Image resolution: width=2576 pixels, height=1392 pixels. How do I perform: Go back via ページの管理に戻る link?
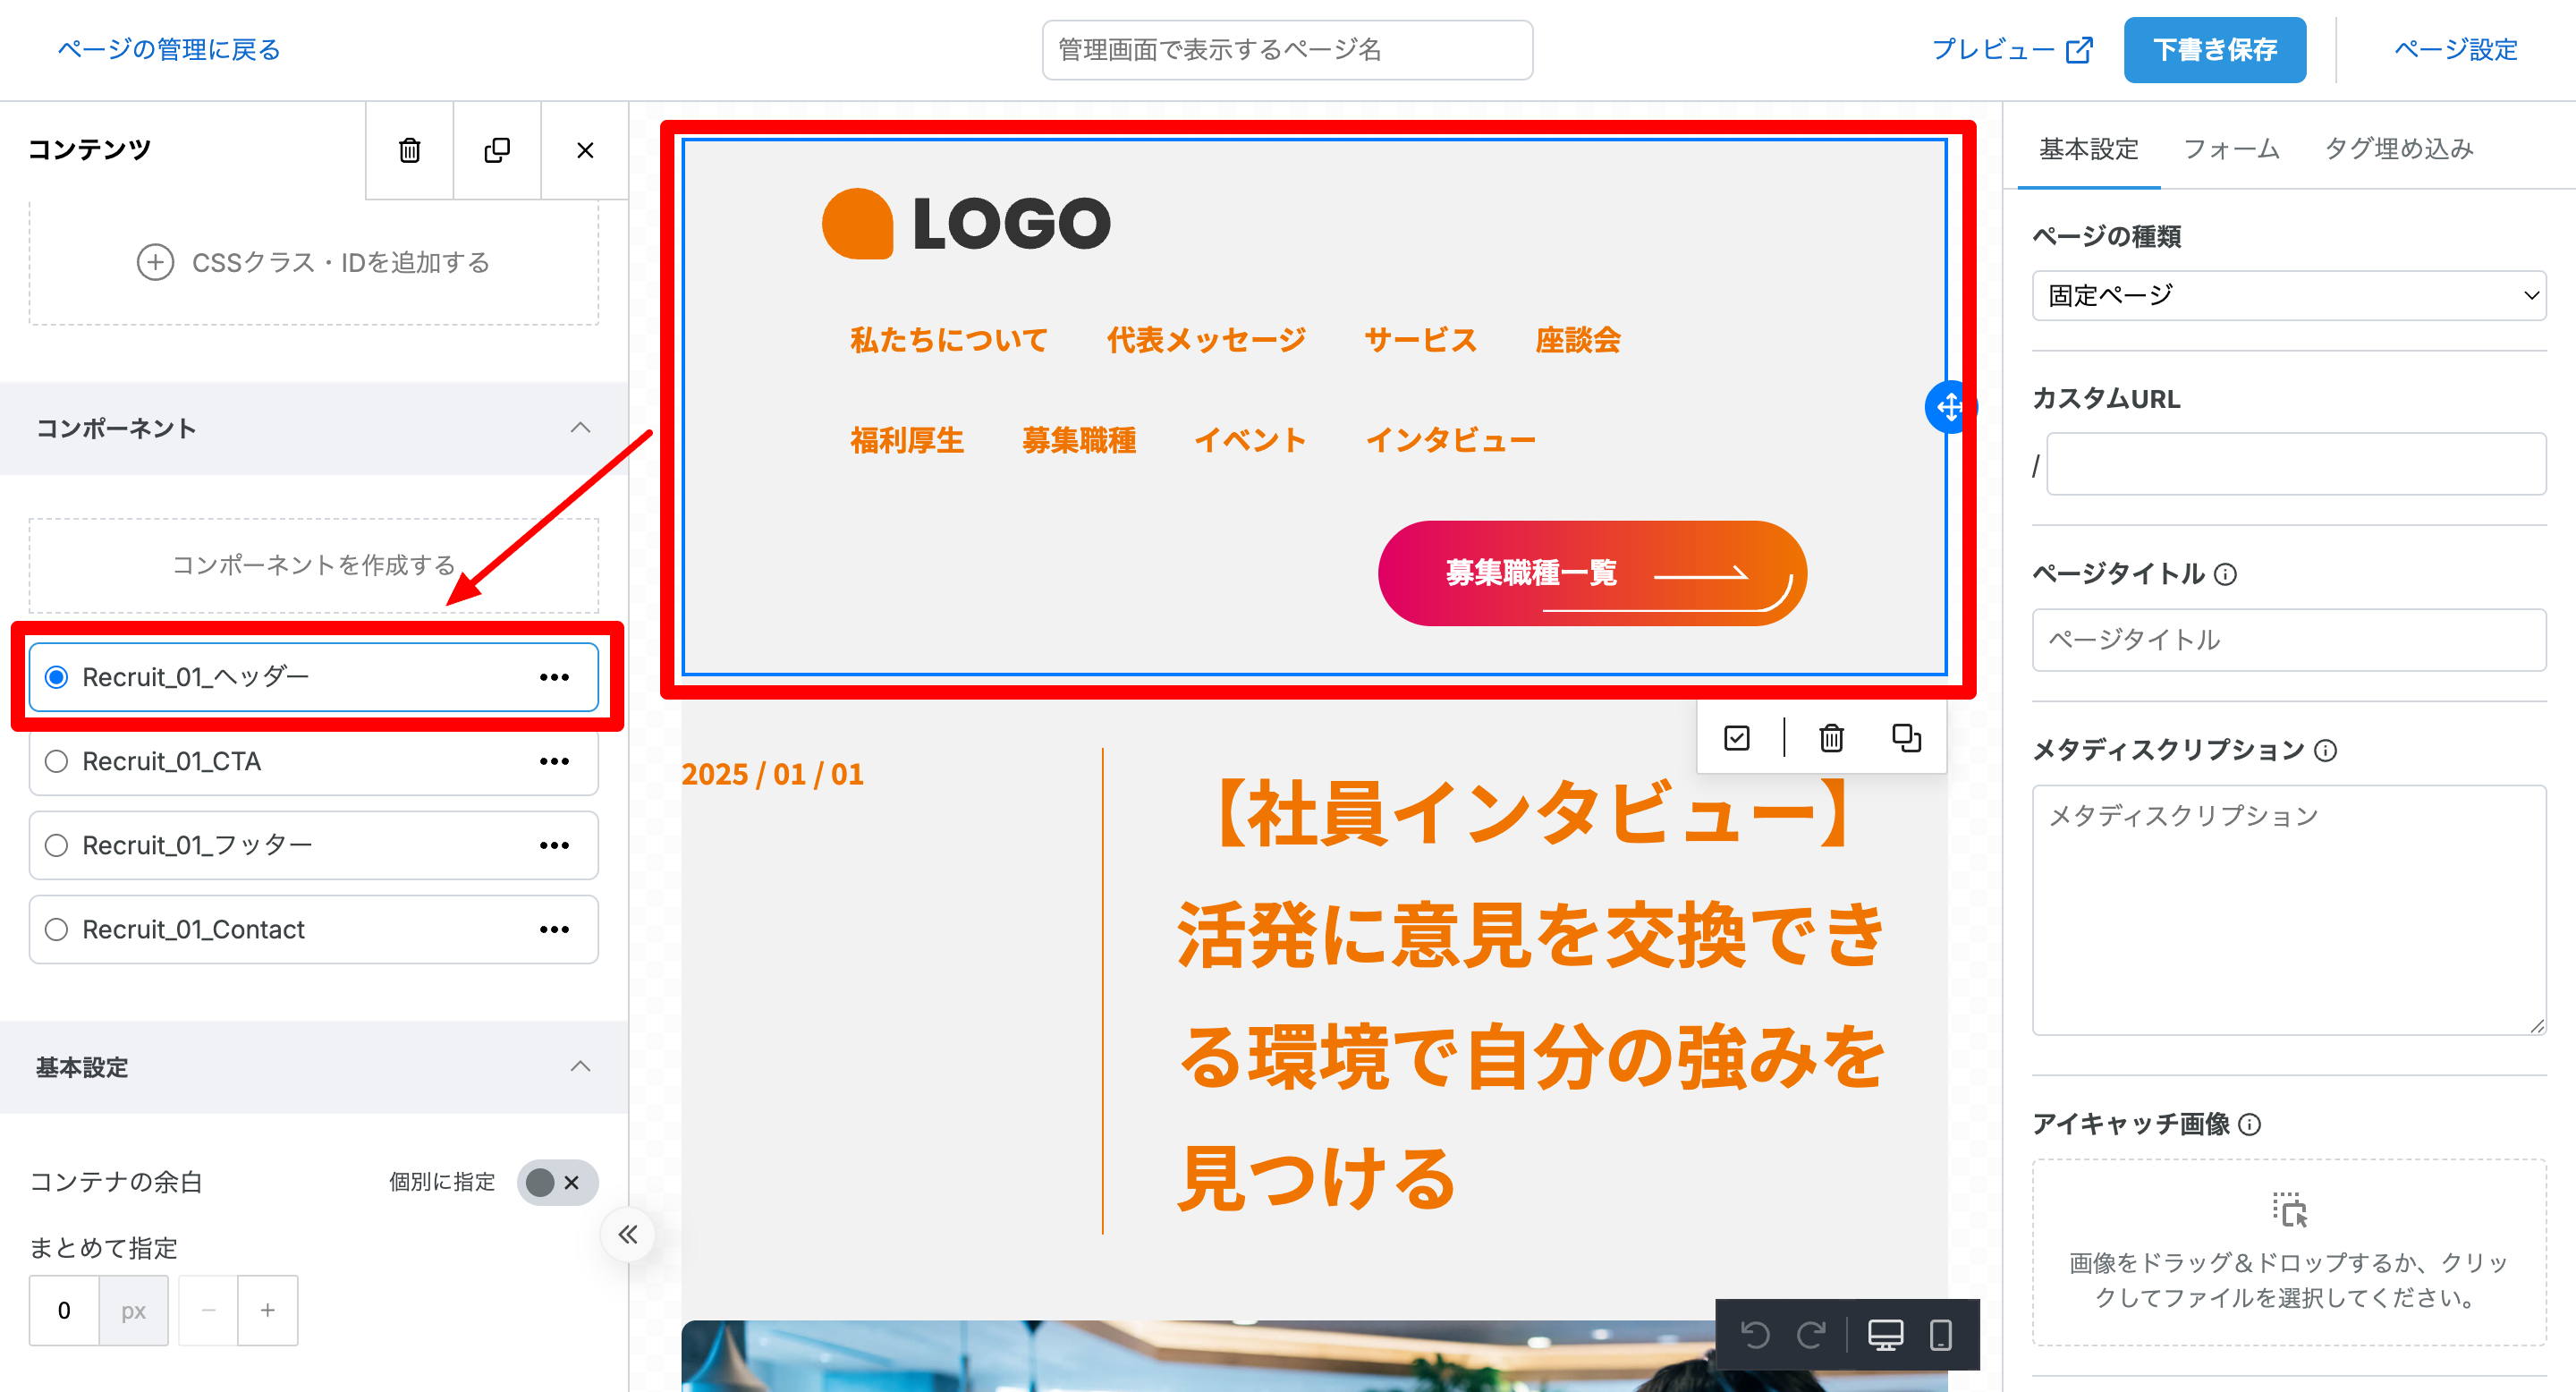(x=169, y=49)
